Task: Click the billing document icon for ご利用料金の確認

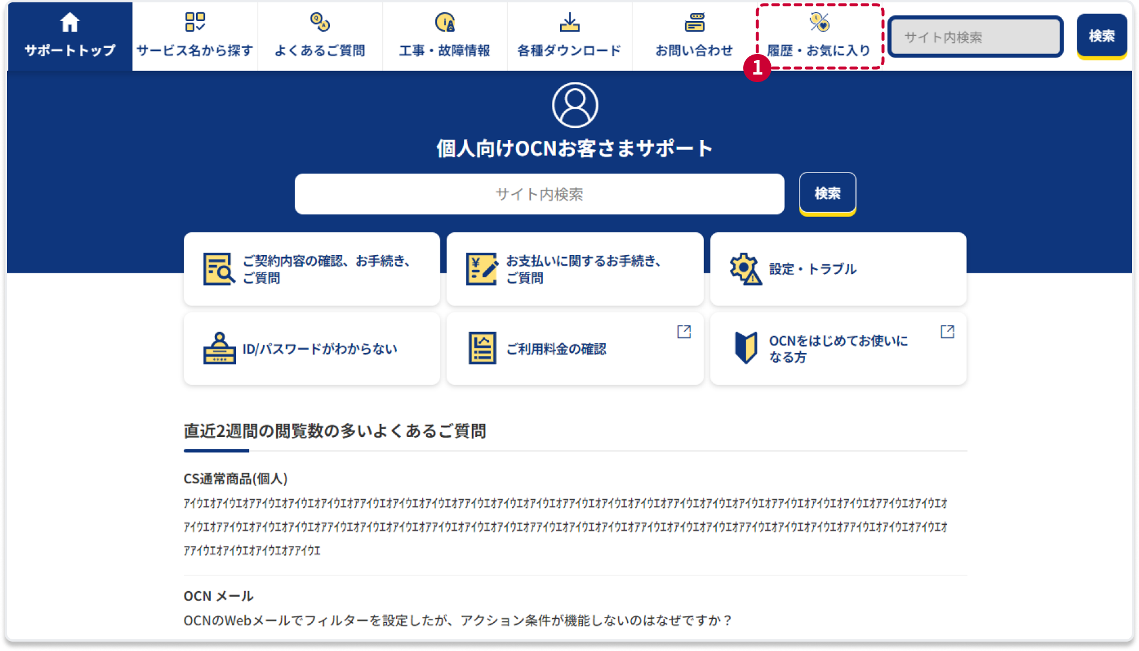Action: click(482, 348)
